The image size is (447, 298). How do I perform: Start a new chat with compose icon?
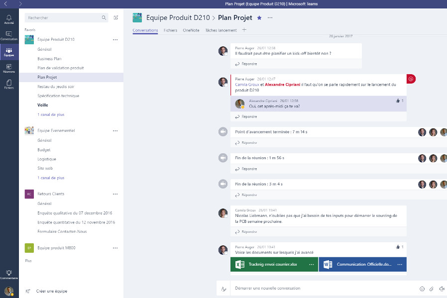pos(116,18)
